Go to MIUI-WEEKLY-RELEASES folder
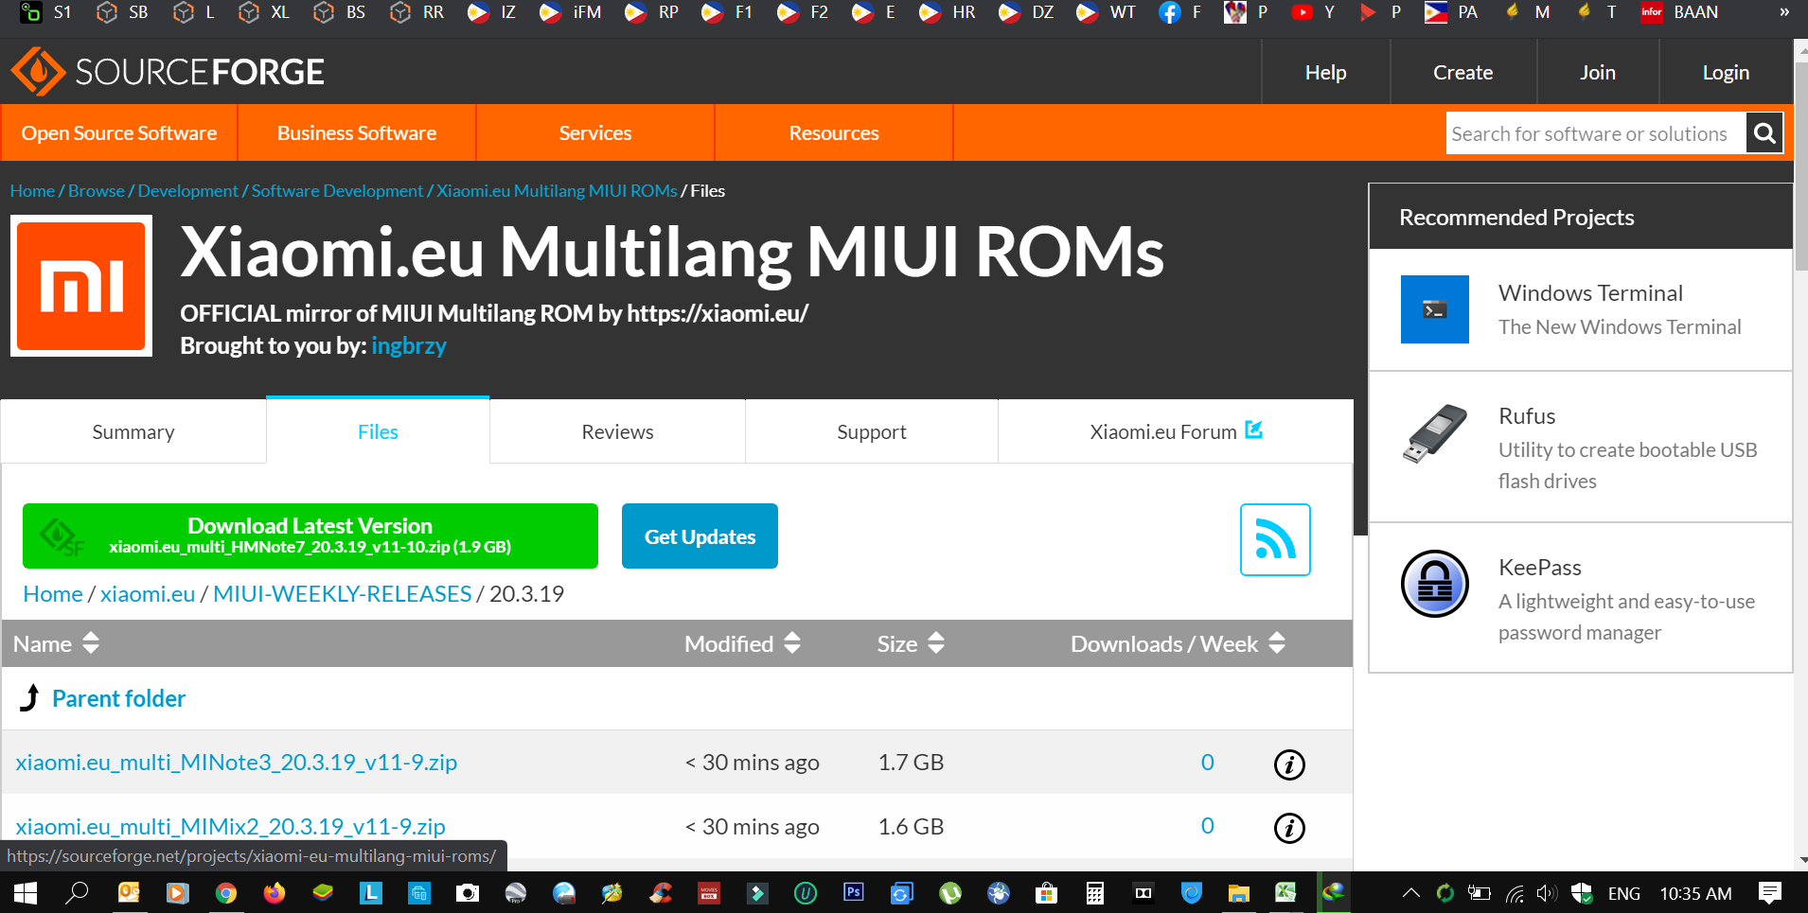The image size is (1808, 913). pyautogui.click(x=343, y=593)
